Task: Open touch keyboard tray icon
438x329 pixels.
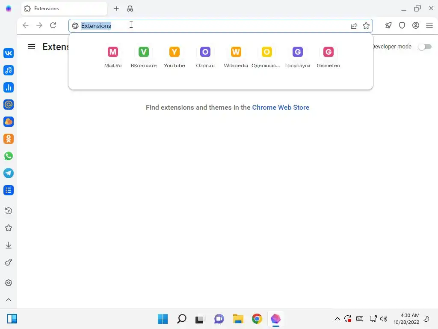Action: (360, 319)
